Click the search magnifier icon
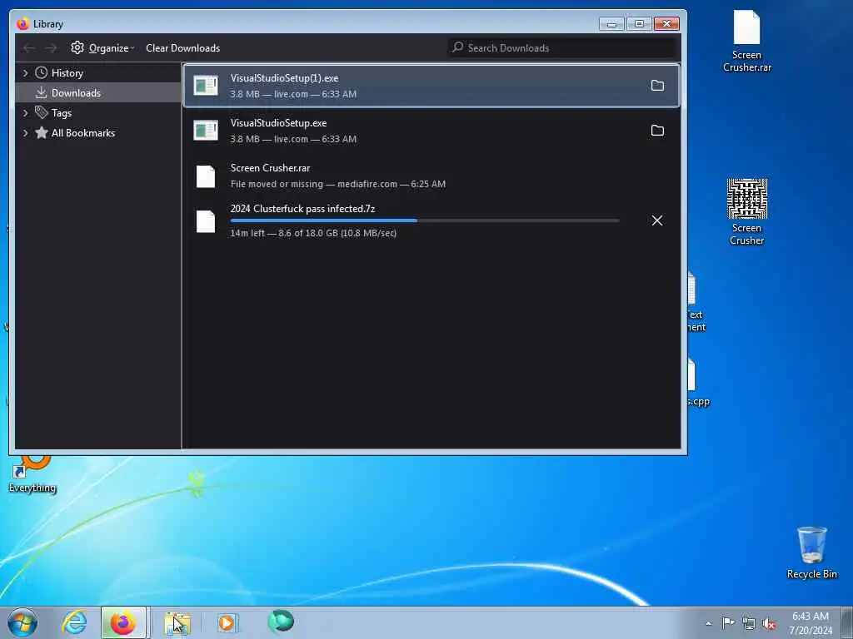The height and width of the screenshot is (639, 853). (458, 47)
